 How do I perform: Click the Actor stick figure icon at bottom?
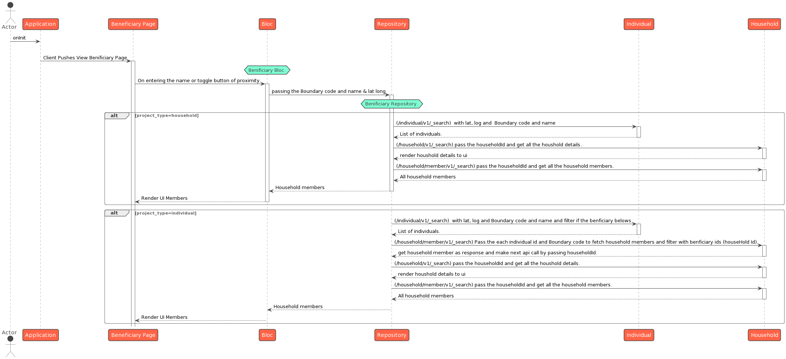(10, 346)
